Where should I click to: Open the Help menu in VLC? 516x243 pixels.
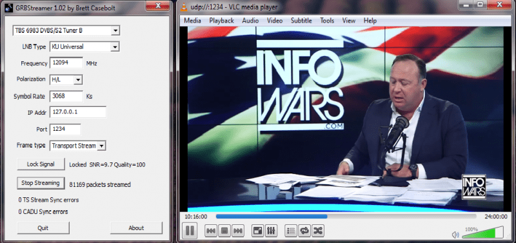pos(370,21)
